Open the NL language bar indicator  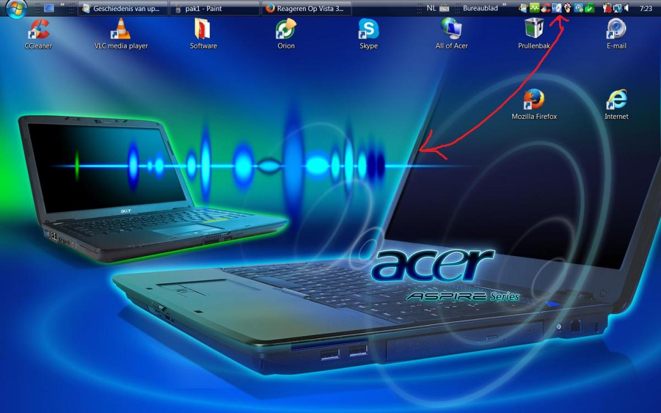[x=431, y=8]
